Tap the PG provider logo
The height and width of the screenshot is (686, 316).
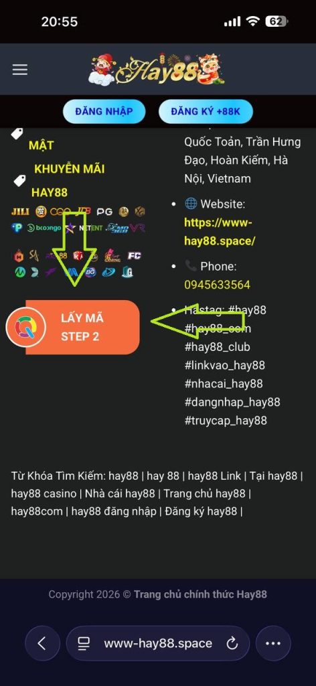pos(104,212)
